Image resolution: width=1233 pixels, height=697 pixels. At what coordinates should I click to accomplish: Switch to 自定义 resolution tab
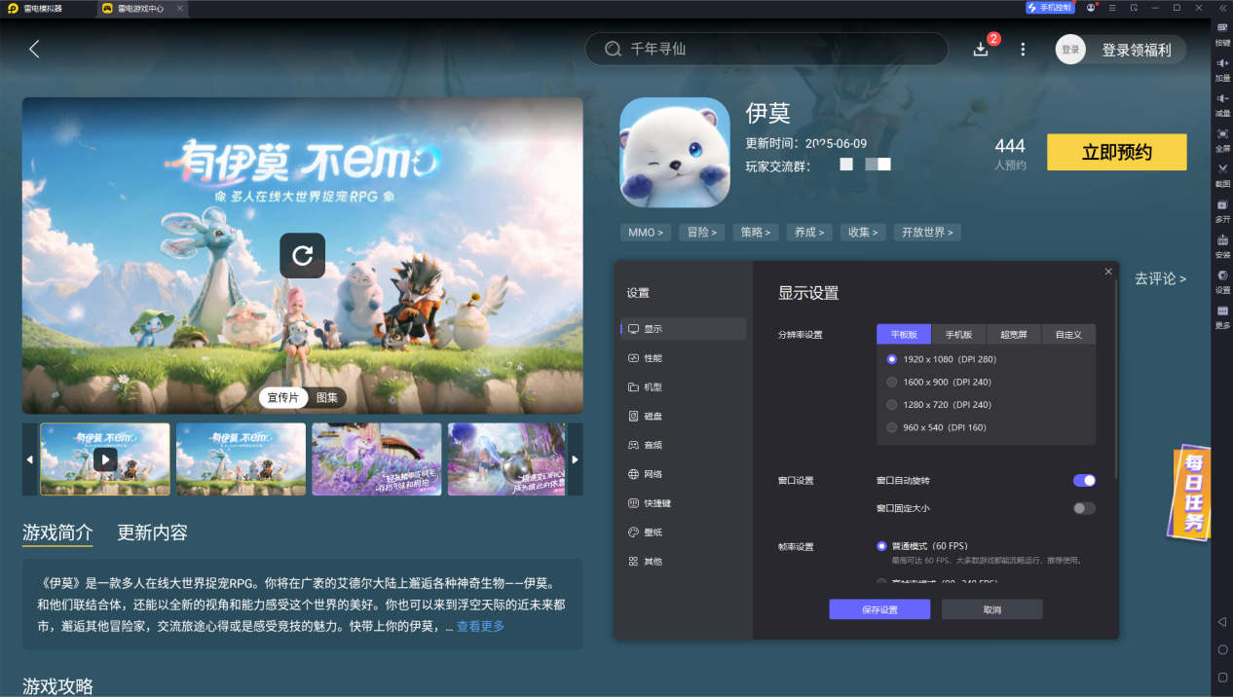coord(1068,334)
